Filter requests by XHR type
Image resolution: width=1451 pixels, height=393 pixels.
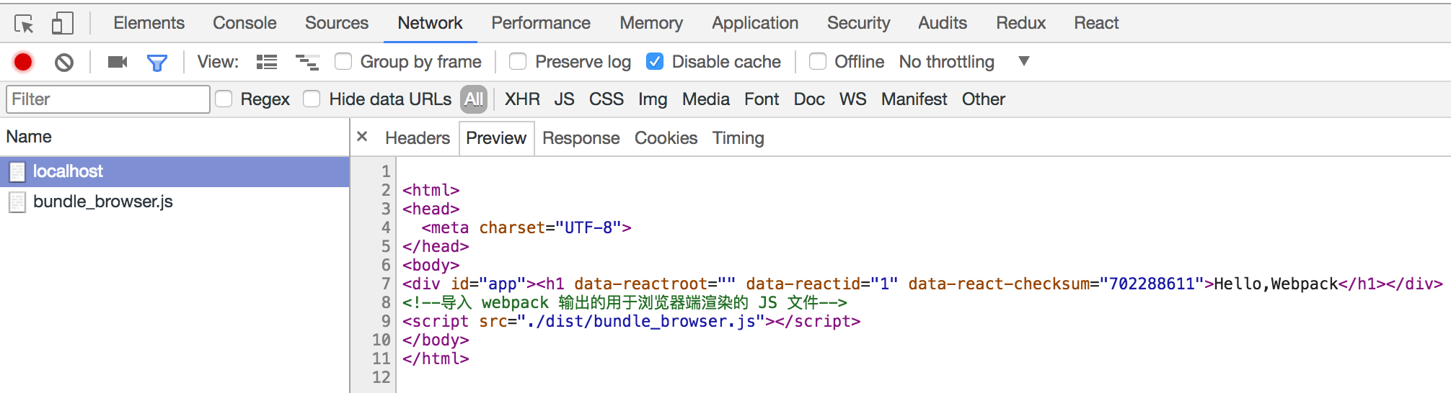[x=522, y=99]
